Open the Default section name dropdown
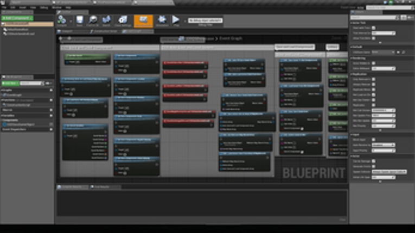 (383, 53)
